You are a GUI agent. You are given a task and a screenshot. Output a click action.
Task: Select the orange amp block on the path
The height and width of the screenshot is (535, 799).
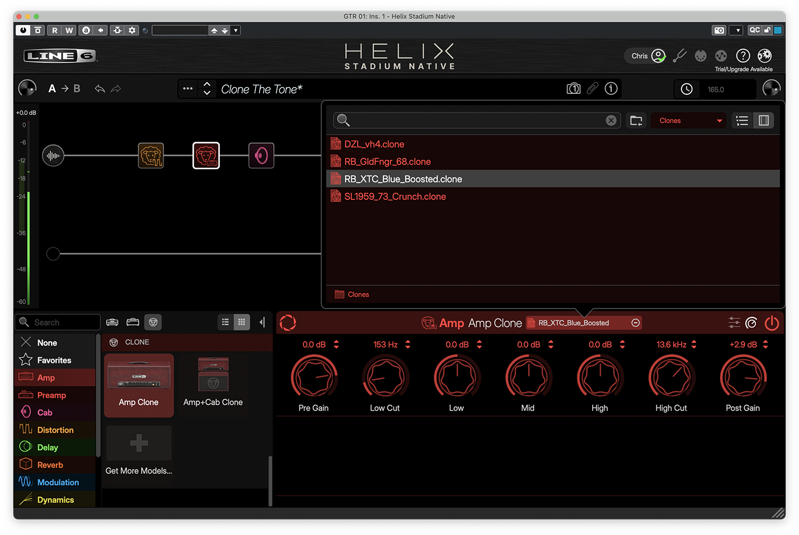(x=151, y=155)
